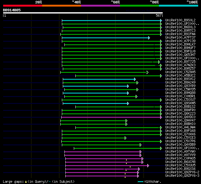Open the UniRef100_B6DXL3 hit label

pyautogui.click(x=180, y=27)
